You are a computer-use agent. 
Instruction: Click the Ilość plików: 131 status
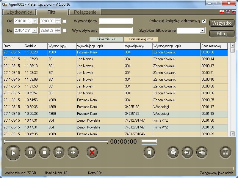(x=57, y=173)
